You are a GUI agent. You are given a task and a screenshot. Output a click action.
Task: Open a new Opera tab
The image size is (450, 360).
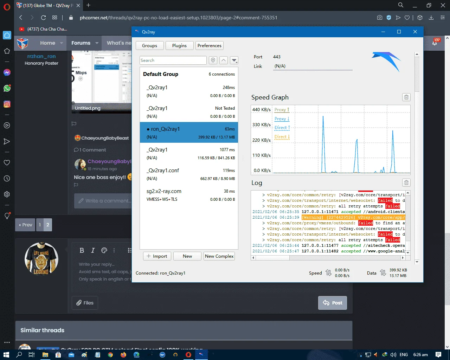click(x=89, y=5)
